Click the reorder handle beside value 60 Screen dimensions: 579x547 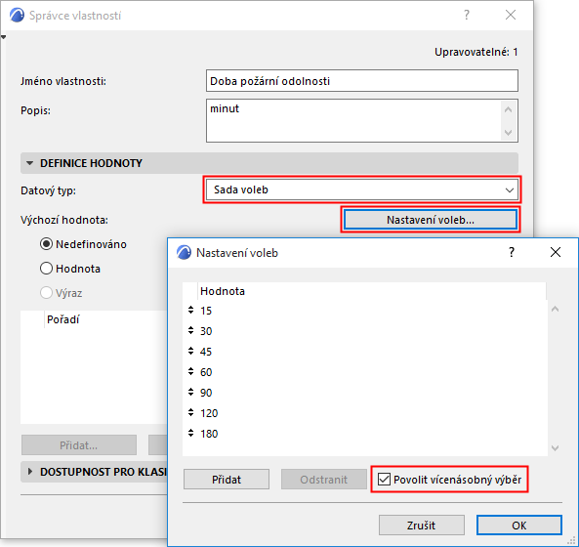(190, 371)
